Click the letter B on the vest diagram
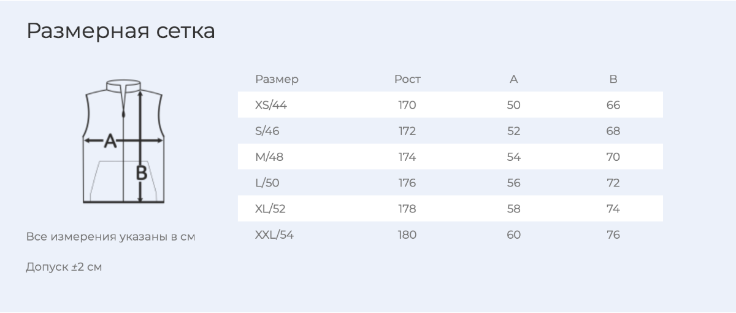Image resolution: width=736 pixels, height=313 pixels. coord(141,173)
